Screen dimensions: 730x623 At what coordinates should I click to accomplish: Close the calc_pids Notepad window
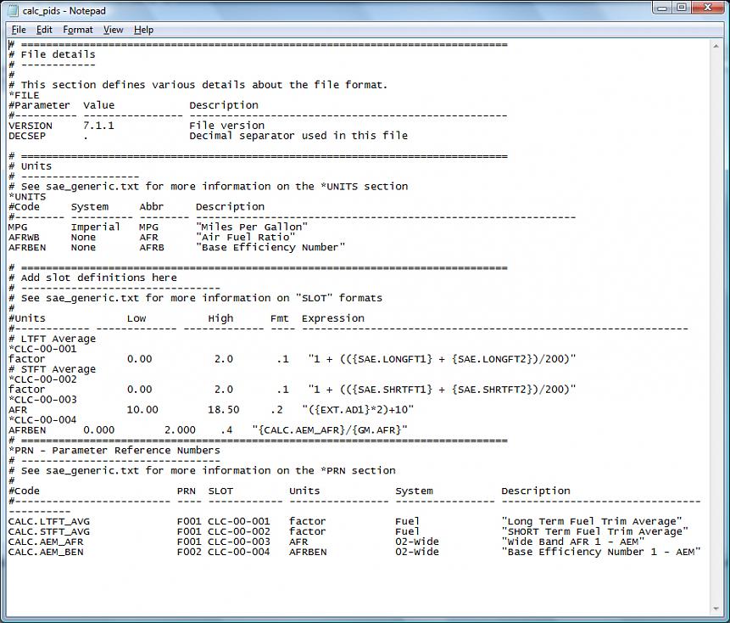tap(708, 8)
